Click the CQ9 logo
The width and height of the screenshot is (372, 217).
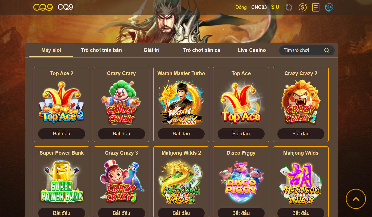coord(43,7)
